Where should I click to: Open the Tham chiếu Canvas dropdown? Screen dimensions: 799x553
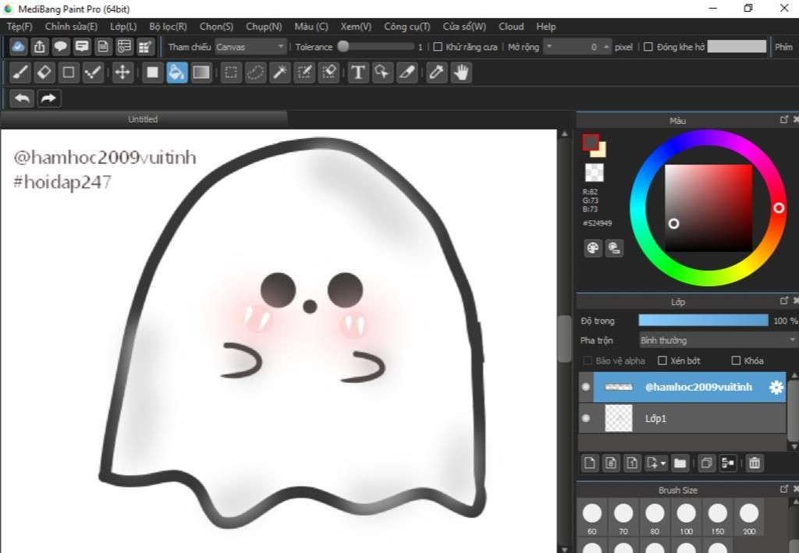click(x=251, y=47)
